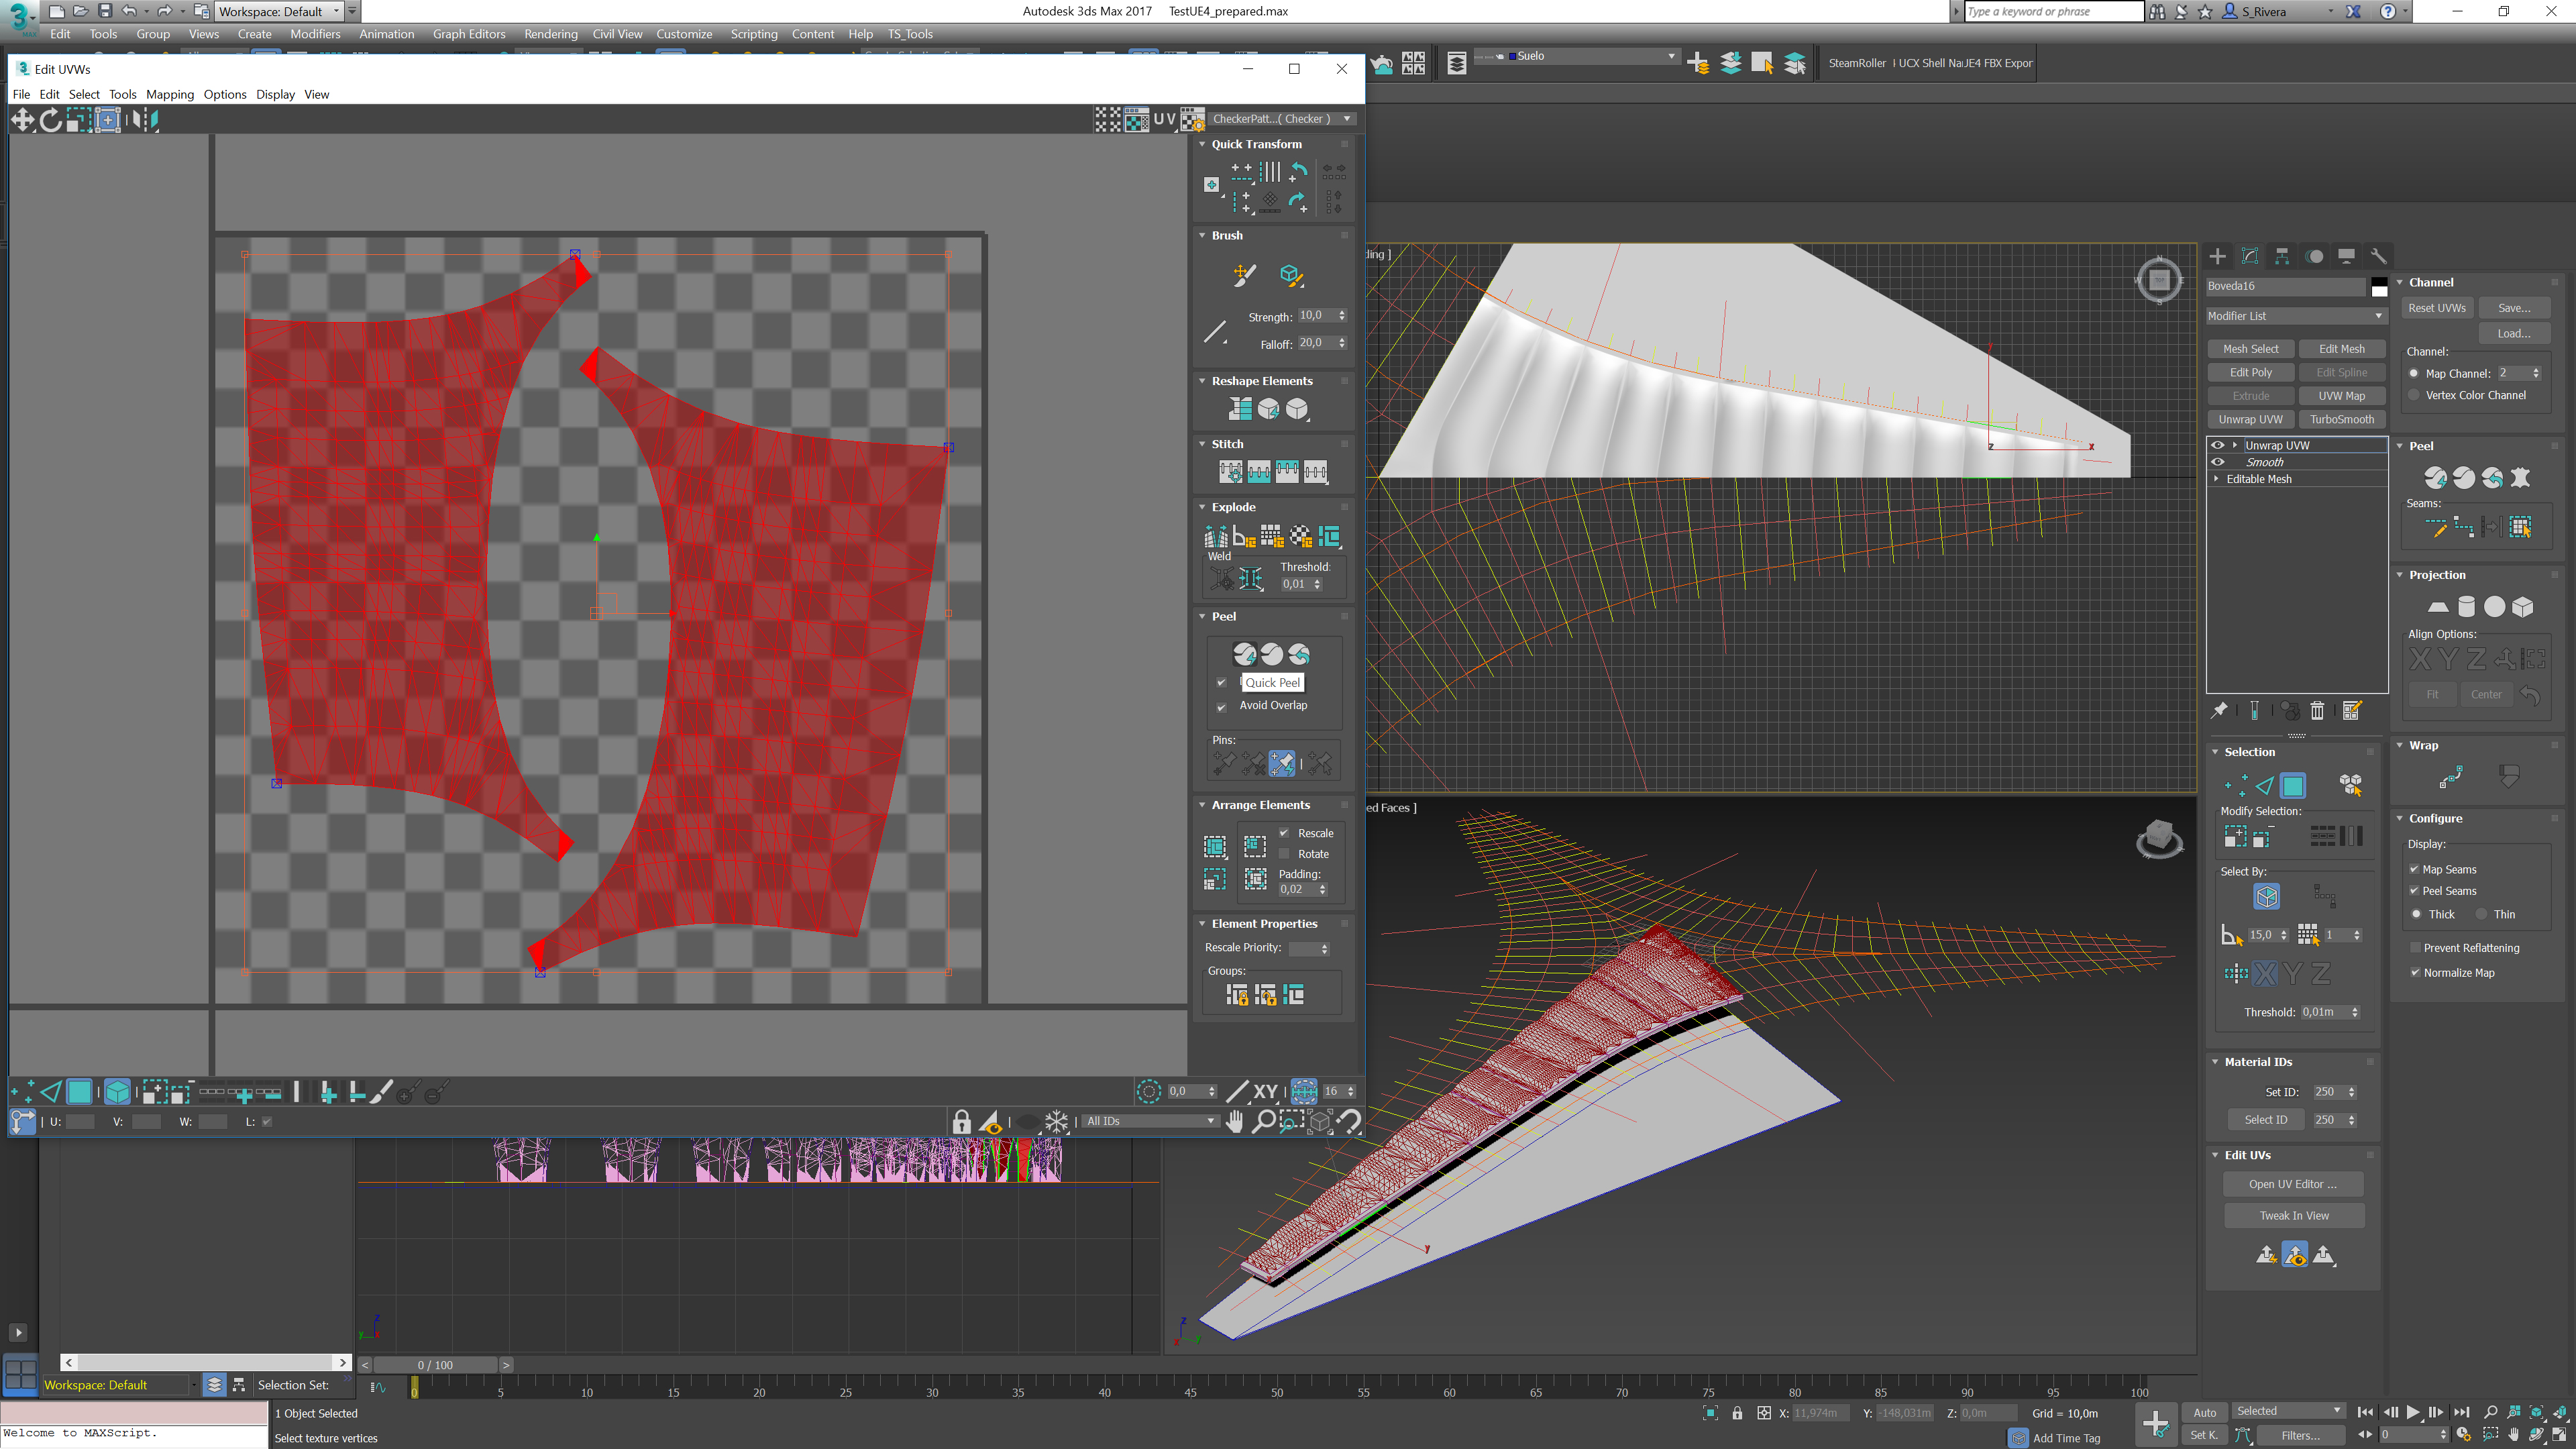Open the Modifier List dropdown
The height and width of the screenshot is (1449, 2576).
pos(2295,316)
